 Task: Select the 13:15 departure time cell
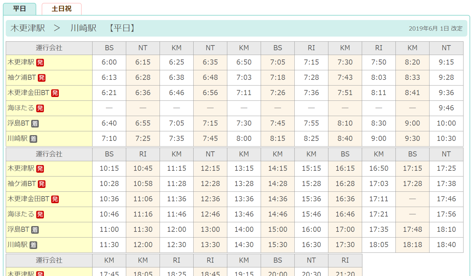244,169
